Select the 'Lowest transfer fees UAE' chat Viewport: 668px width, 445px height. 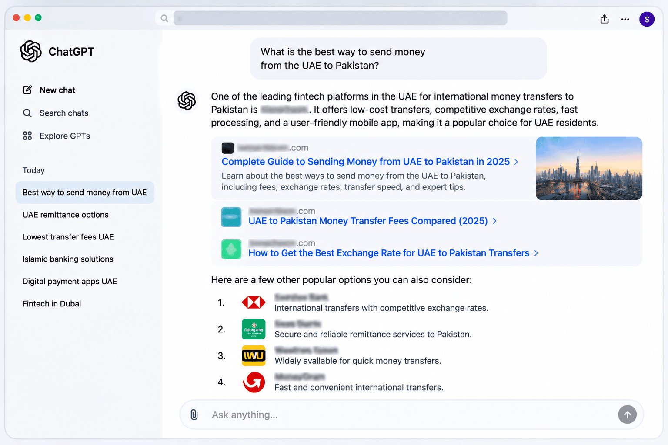[x=68, y=237]
